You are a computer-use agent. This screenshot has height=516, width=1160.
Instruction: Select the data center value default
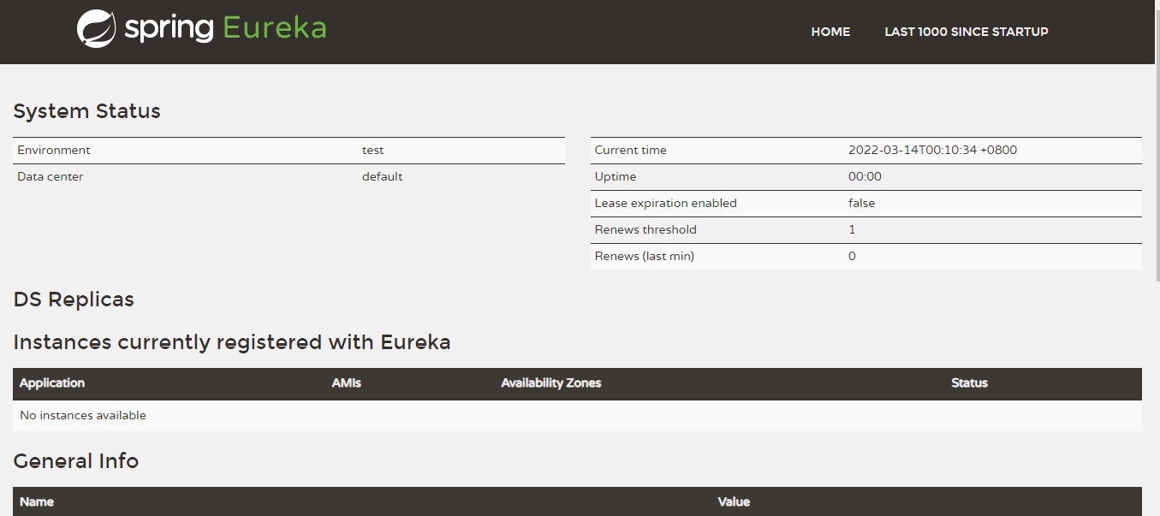(382, 176)
